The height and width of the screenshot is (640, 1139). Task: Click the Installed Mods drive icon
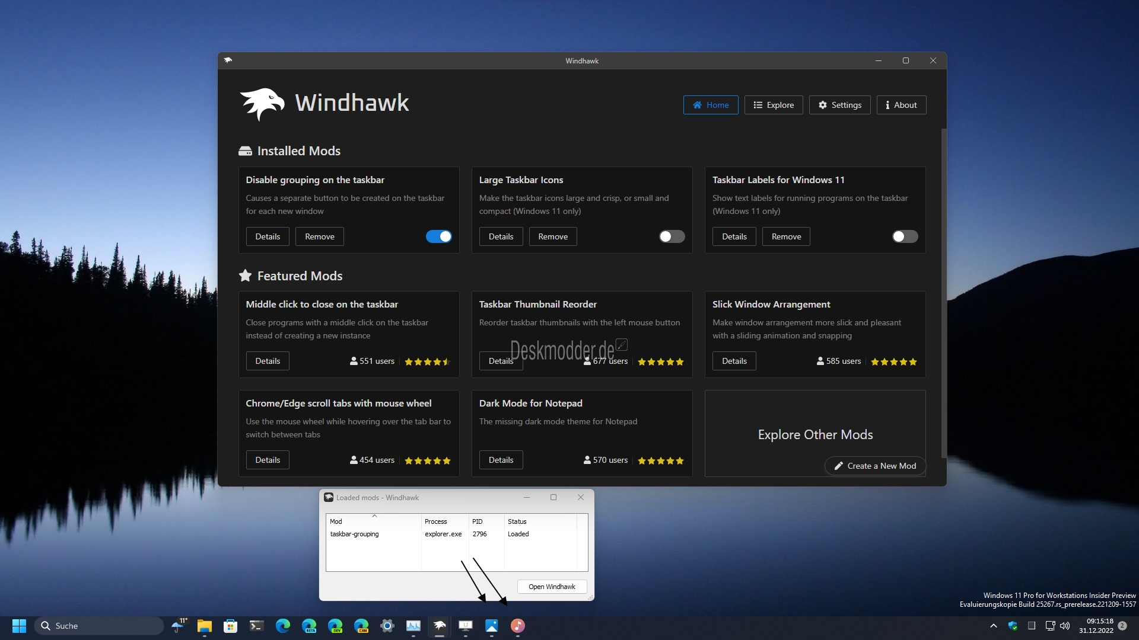coord(245,151)
